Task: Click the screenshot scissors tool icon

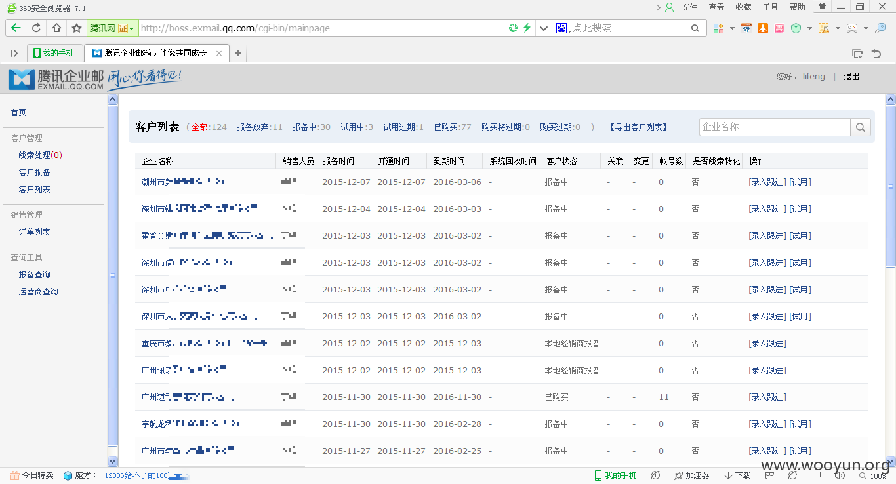Action: (824, 28)
